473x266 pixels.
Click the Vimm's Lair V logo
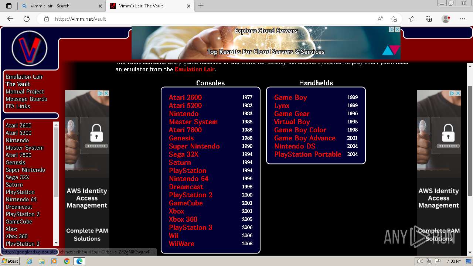coord(30,48)
